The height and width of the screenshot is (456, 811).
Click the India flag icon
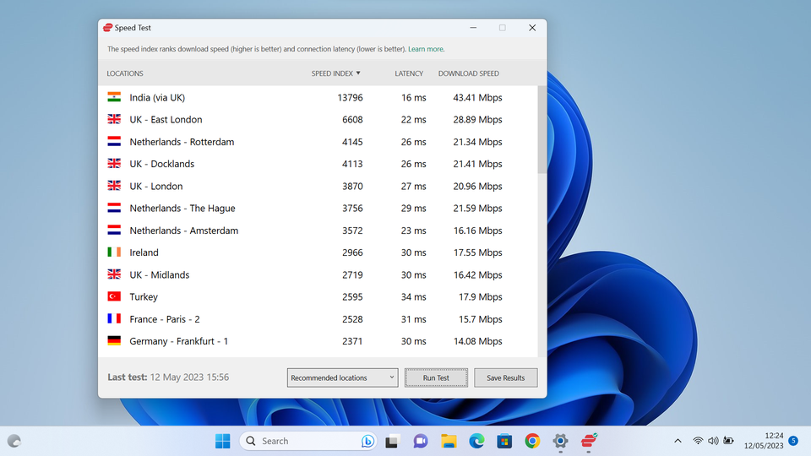coord(114,96)
